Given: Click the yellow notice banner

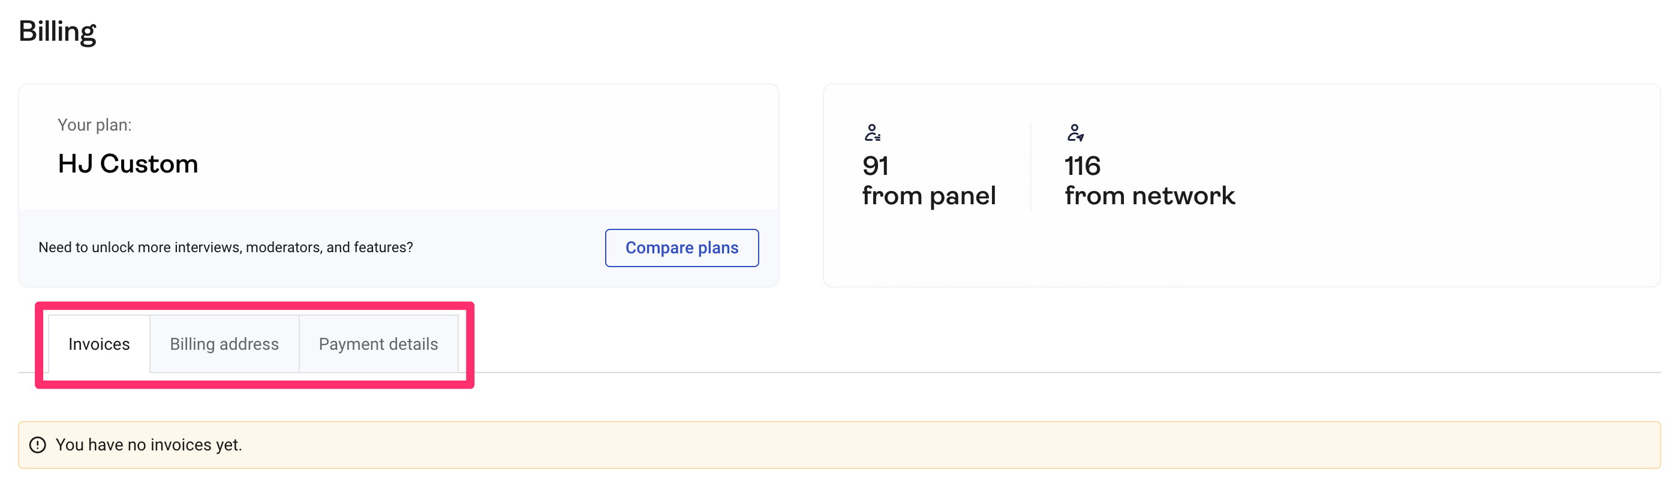Looking at the screenshot, I should point(839,445).
